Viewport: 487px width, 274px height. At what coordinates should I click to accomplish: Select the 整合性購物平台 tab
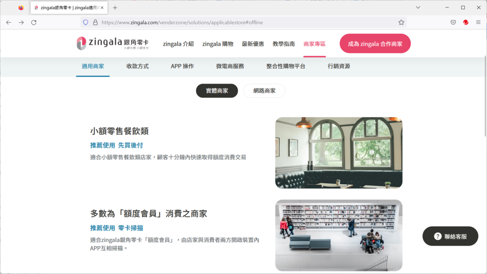pos(286,66)
